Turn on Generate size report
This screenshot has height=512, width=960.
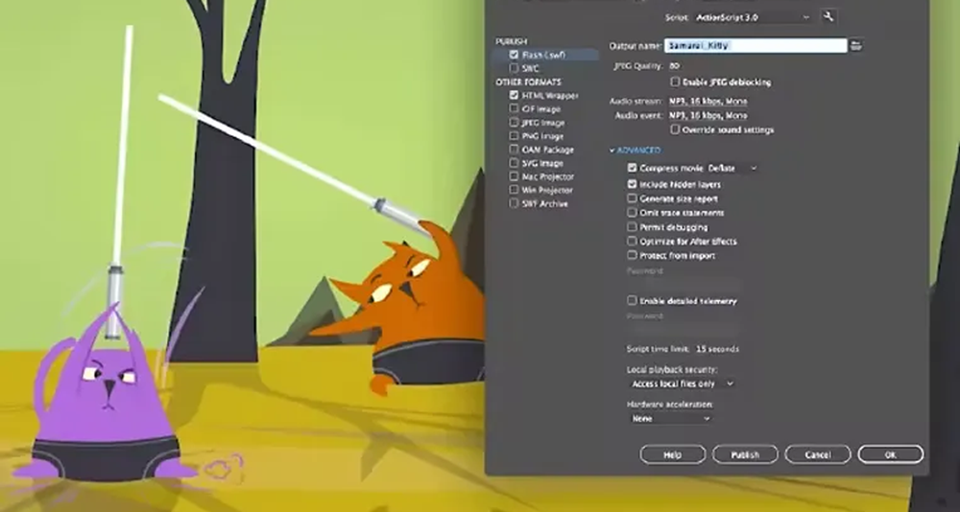click(x=632, y=198)
